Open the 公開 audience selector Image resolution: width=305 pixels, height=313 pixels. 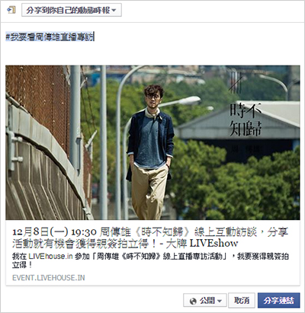tap(205, 301)
